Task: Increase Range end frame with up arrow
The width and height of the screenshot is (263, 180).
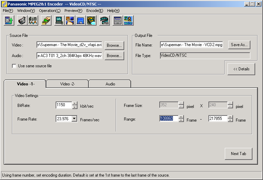Action: point(230,117)
